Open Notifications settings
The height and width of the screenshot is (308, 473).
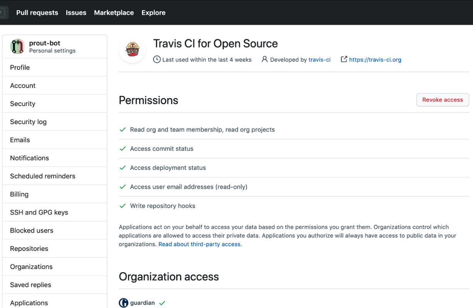54,158
